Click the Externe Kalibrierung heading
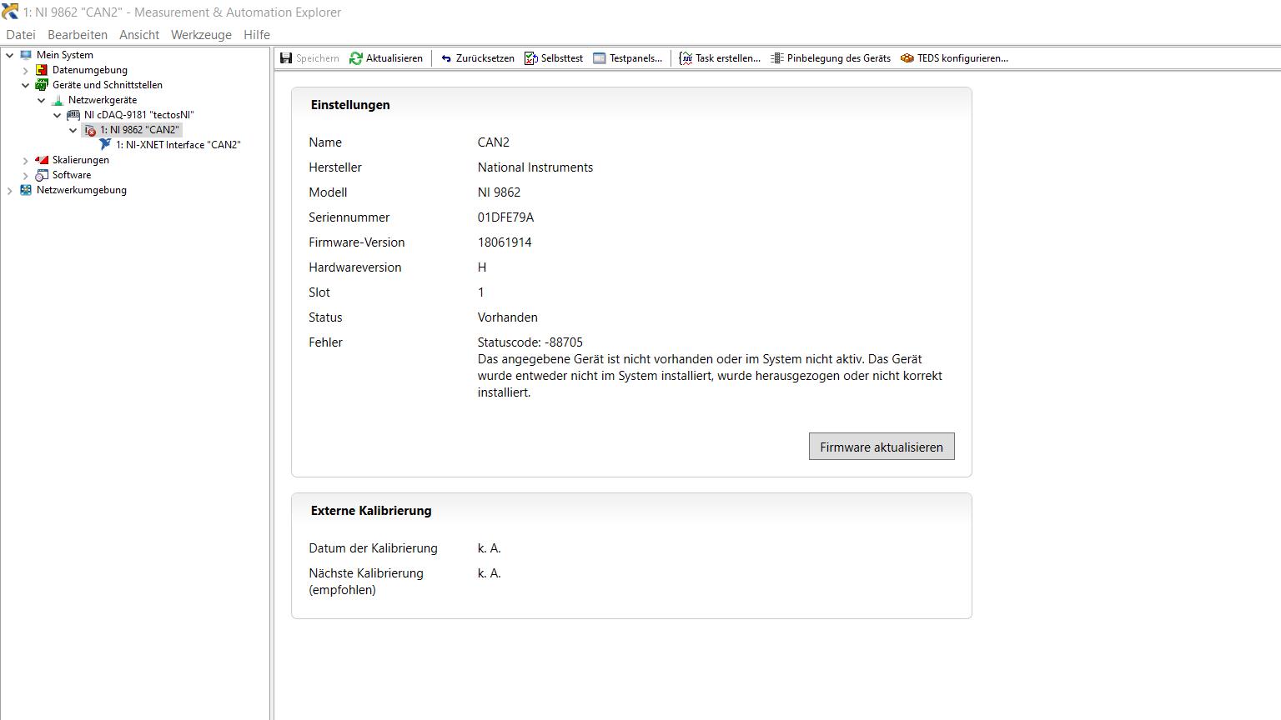This screenshot has height=720, width=1281. tap(371, 511)
